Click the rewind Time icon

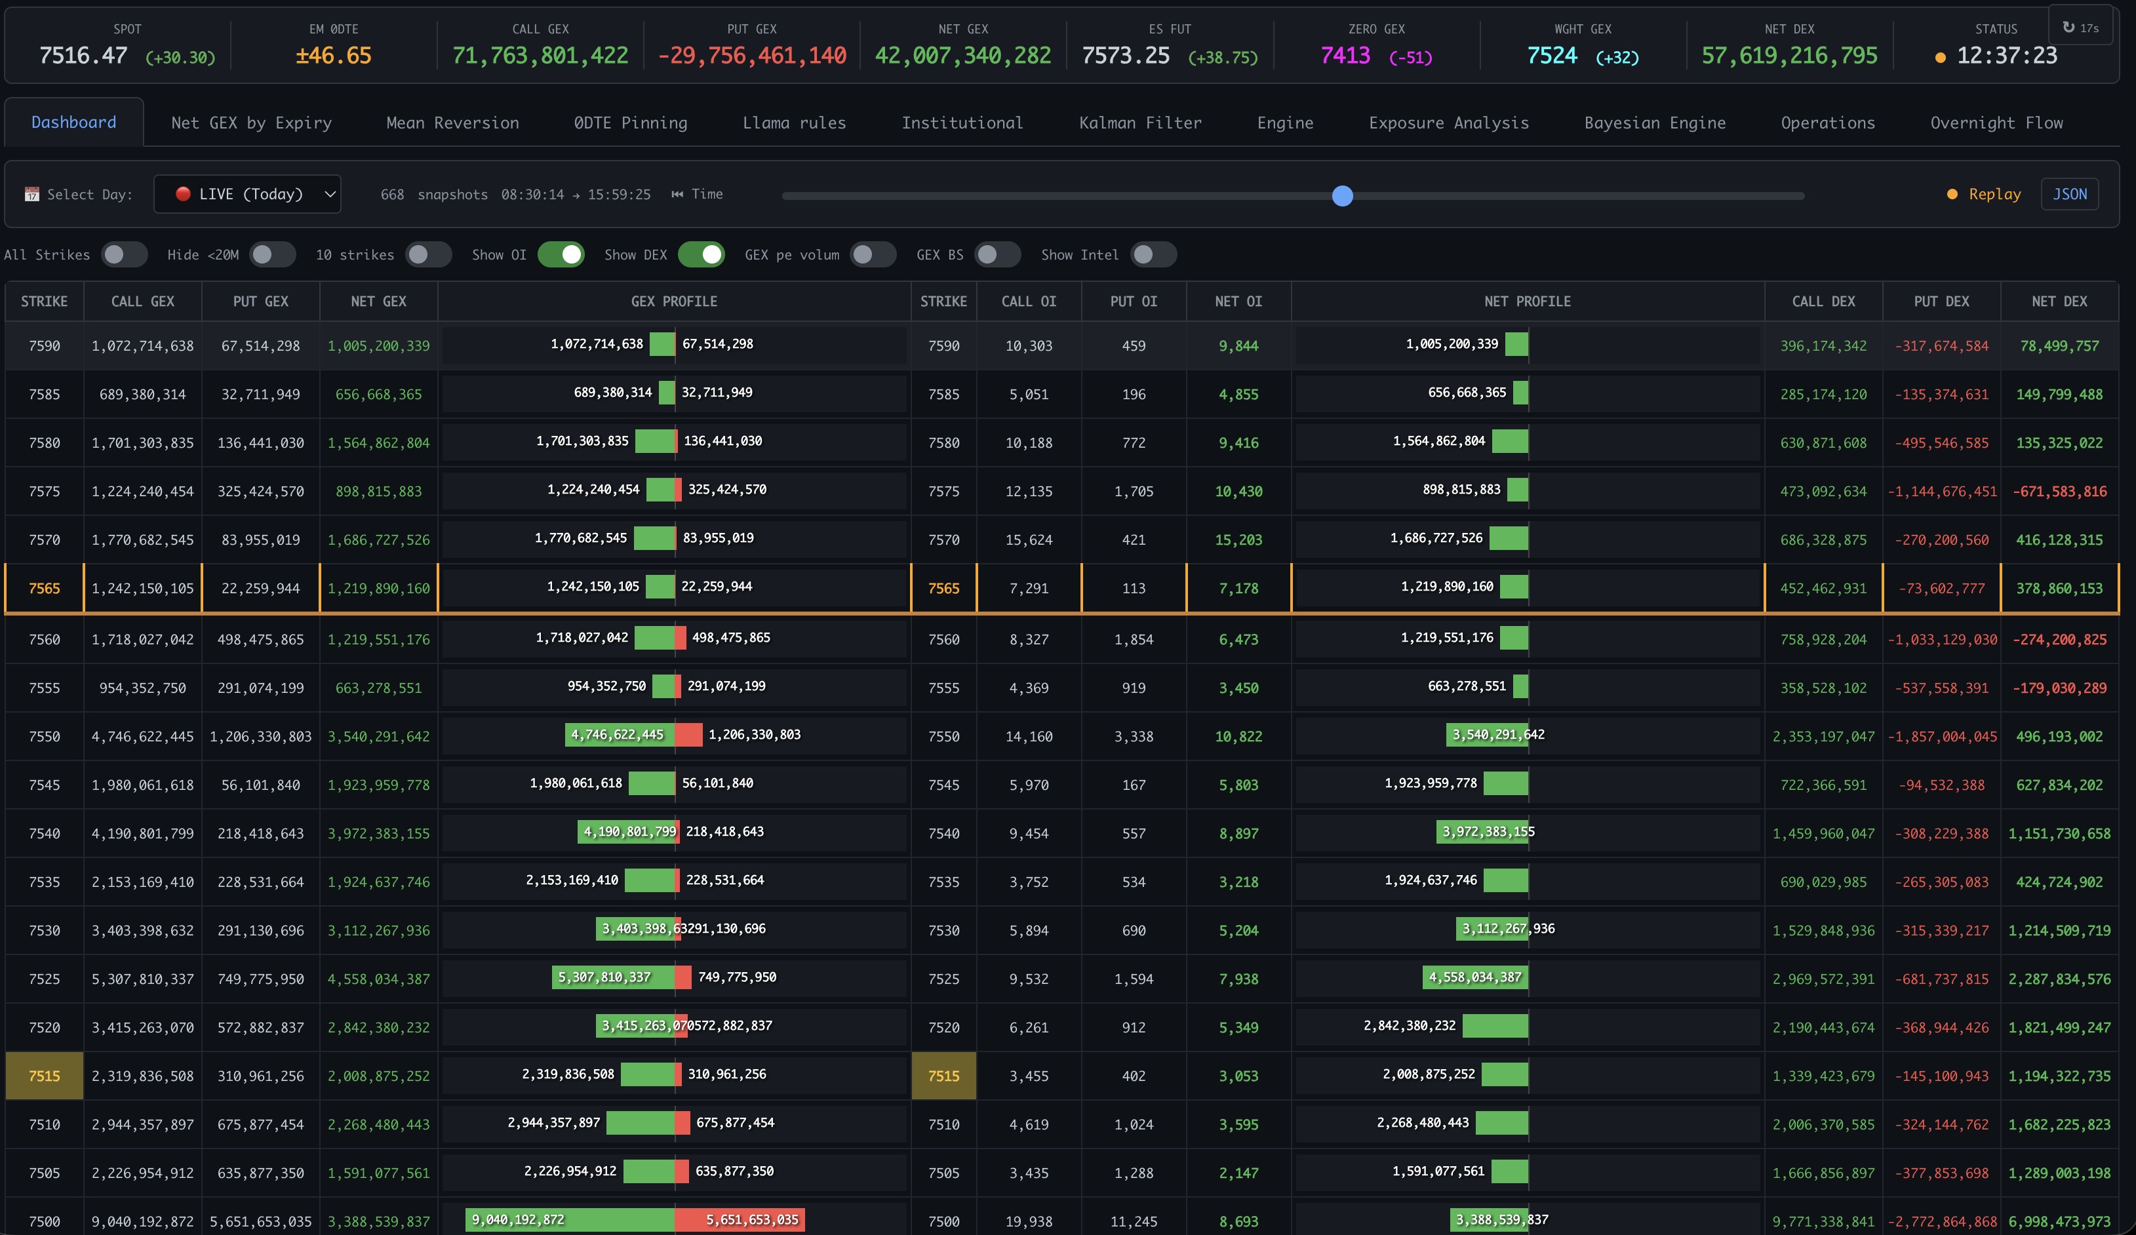coord(677,194)
